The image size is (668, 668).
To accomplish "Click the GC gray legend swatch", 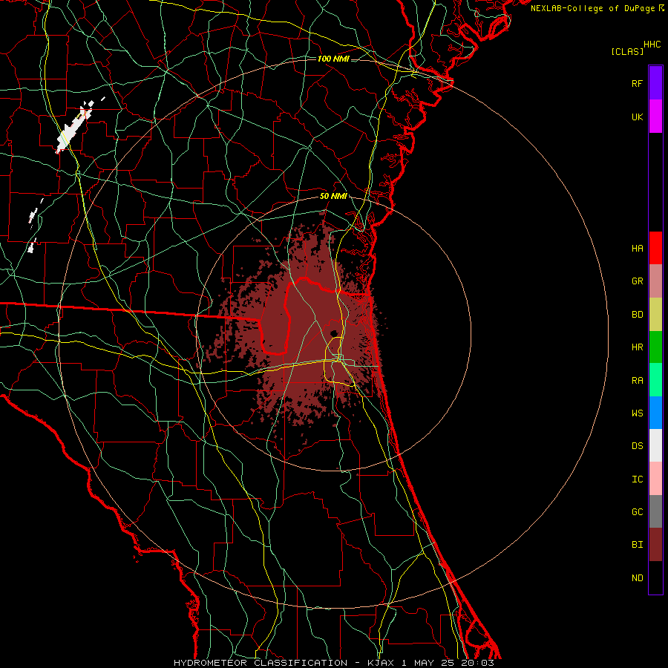I will coord(655,511).
